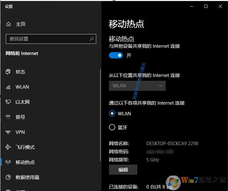Click the airplane icon next to 飞行模式

[8, 147]
